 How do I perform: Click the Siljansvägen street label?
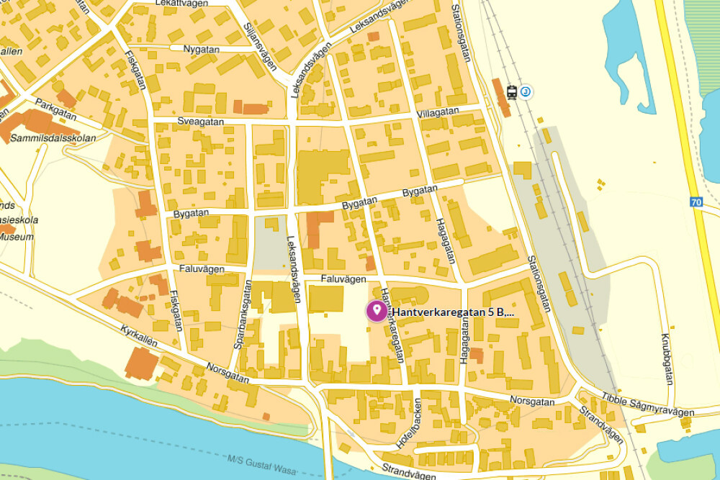pos(259,47)
